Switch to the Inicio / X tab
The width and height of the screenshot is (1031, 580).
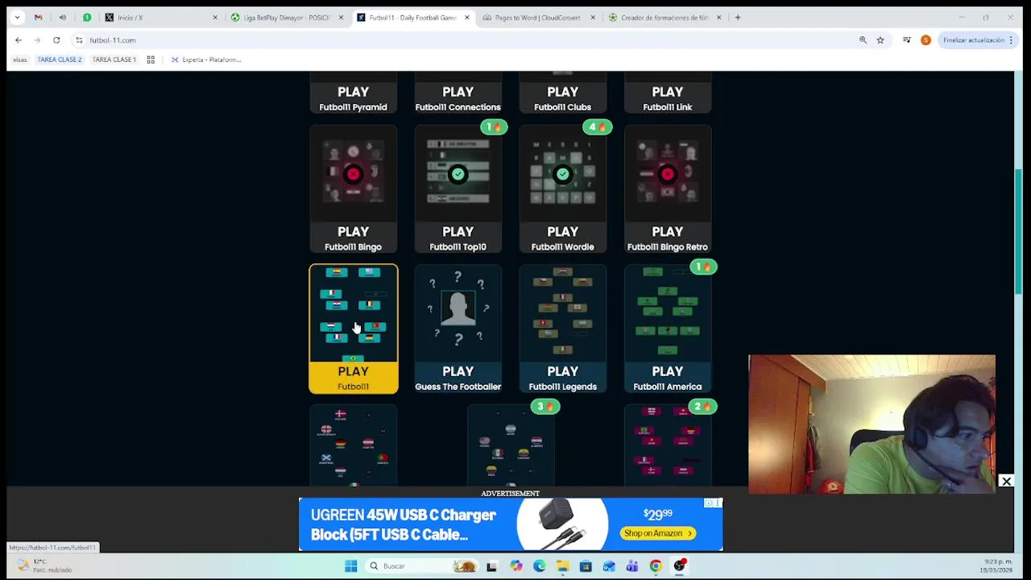tap(161, 17)
